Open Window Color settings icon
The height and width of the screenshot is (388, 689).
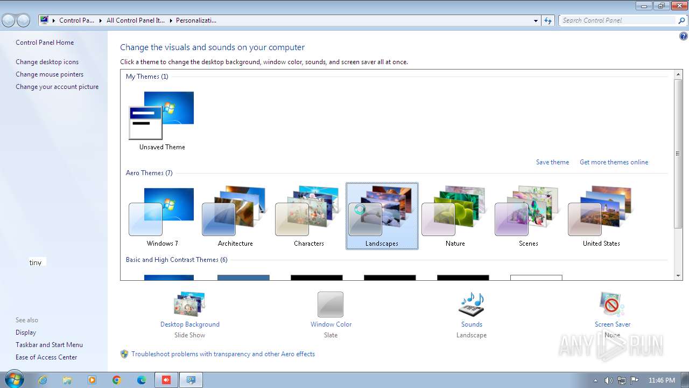pyautogui.click(x=331, y=304)
